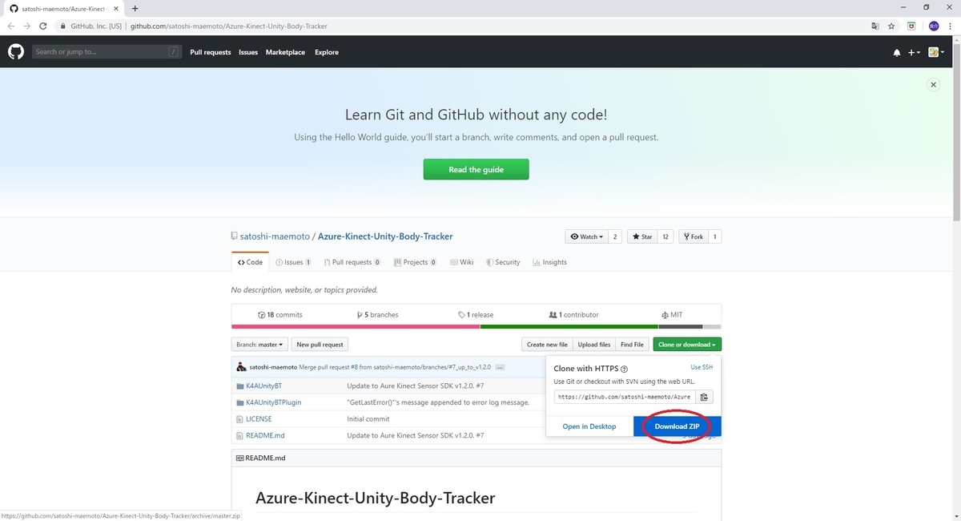This screenshot has height=521, width=961.
Task: Click the GitHub Octocat logo
Action: 16,52
